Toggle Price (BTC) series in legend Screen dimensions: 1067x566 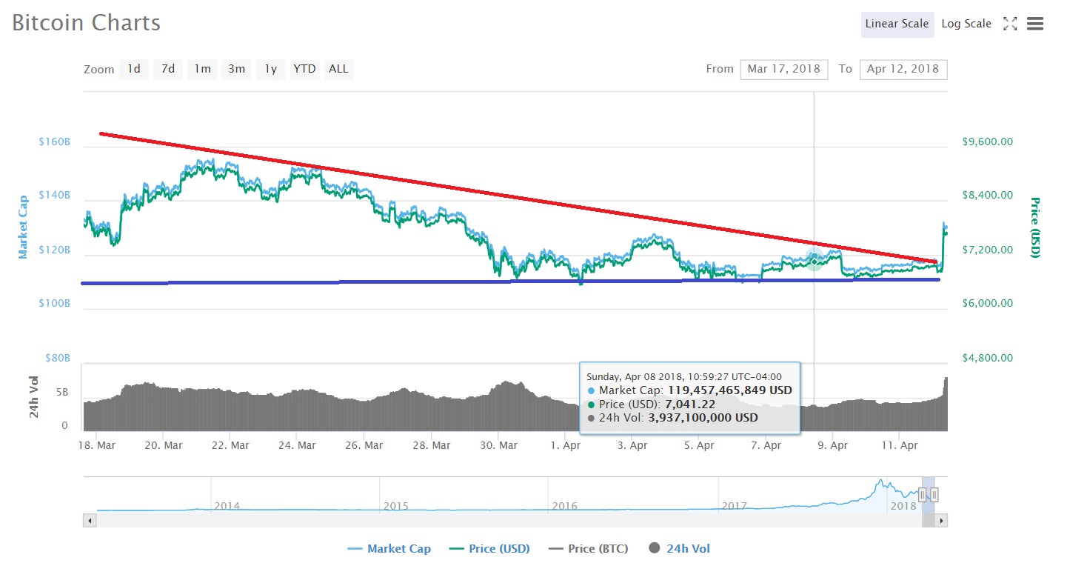click(588, 549)
